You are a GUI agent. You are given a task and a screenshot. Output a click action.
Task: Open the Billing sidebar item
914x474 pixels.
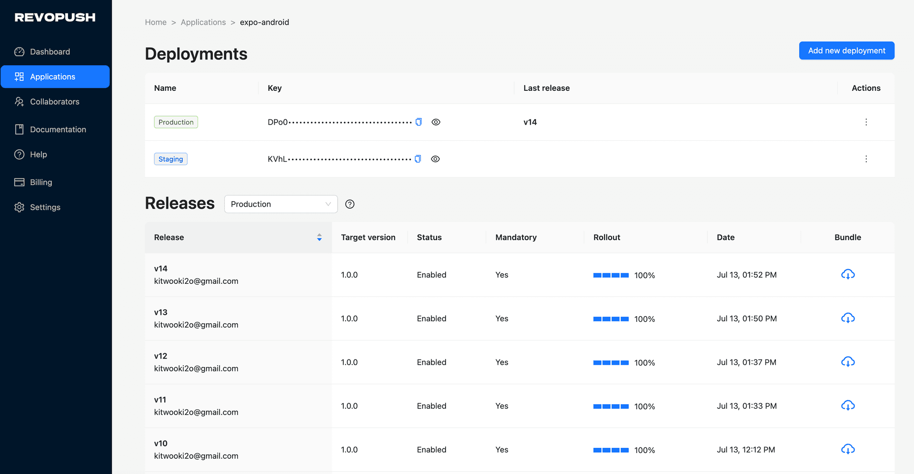coord(41,182)
